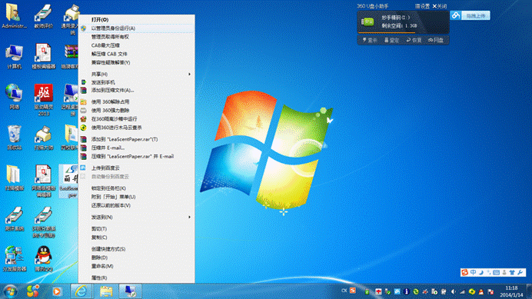Click the taskbar clock showing 11:18
532x299 pixels.
tap(511, 291)
